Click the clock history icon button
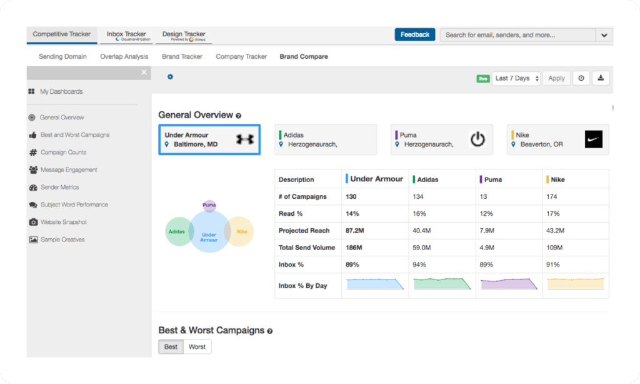The height and width of the screenshot is (384, 640). tap(581, 78)
